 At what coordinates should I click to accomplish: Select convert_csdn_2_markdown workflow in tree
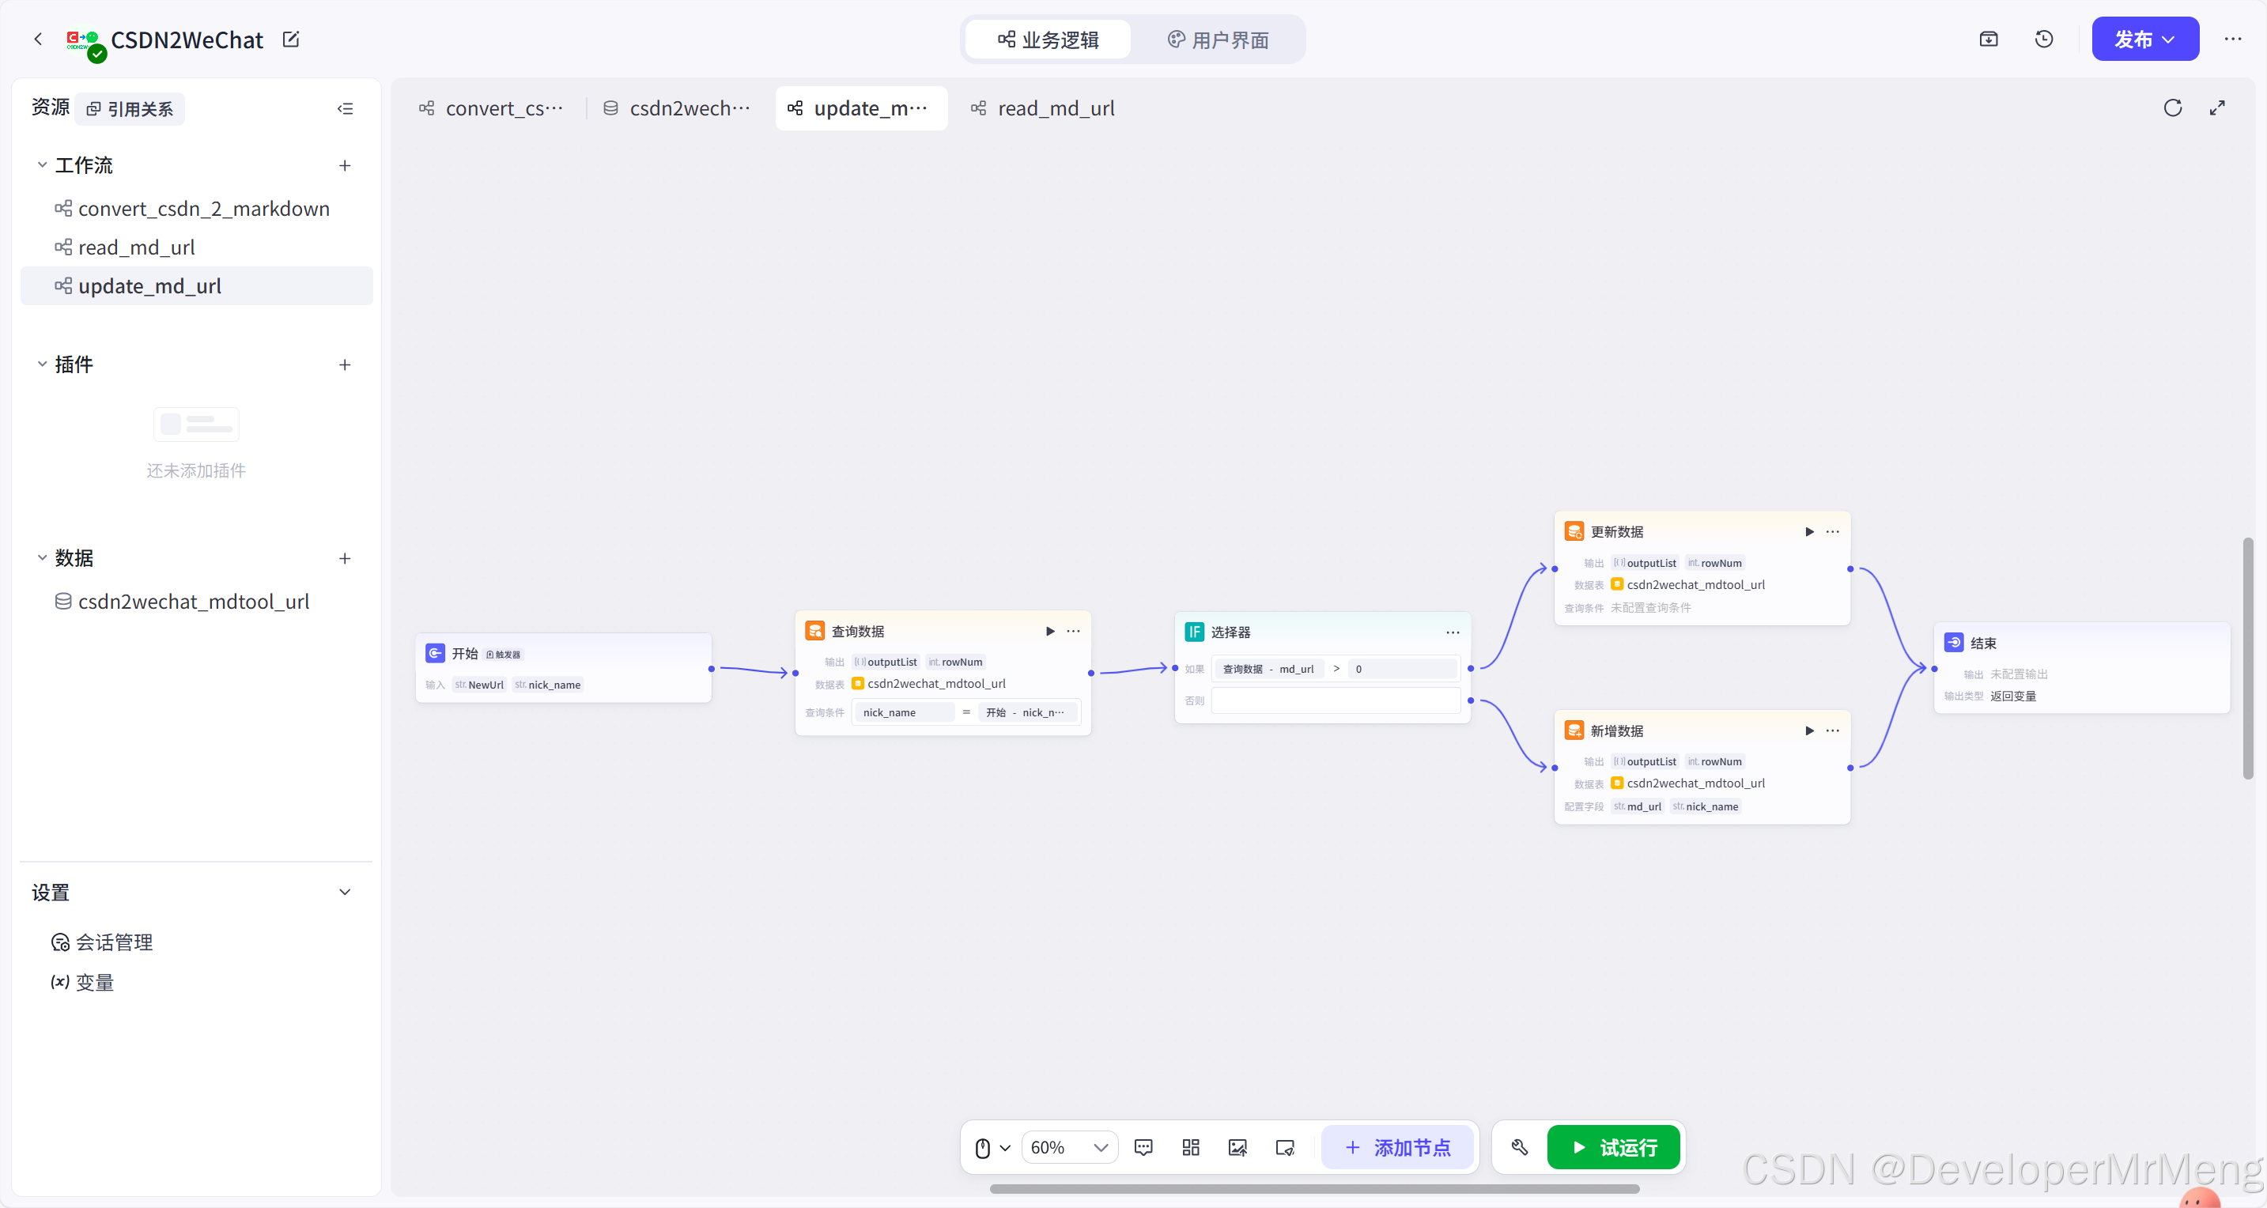pos(203,209)
